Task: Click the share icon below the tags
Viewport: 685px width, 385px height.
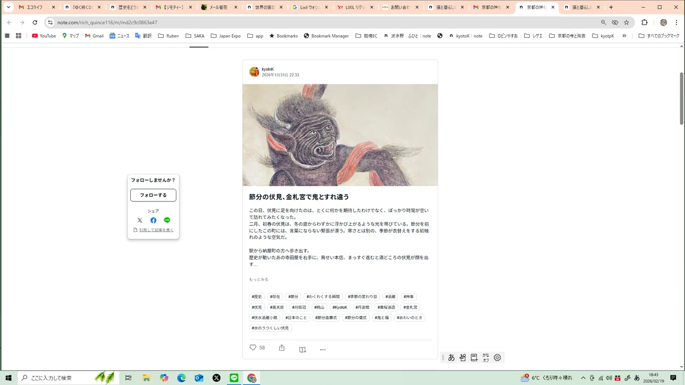Action: [x=281, y=347]
